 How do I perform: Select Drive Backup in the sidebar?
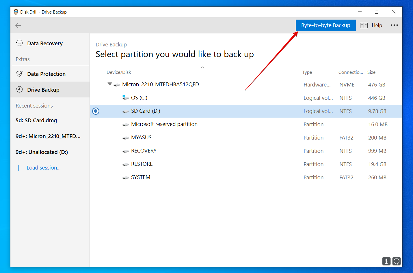(43, 90)
